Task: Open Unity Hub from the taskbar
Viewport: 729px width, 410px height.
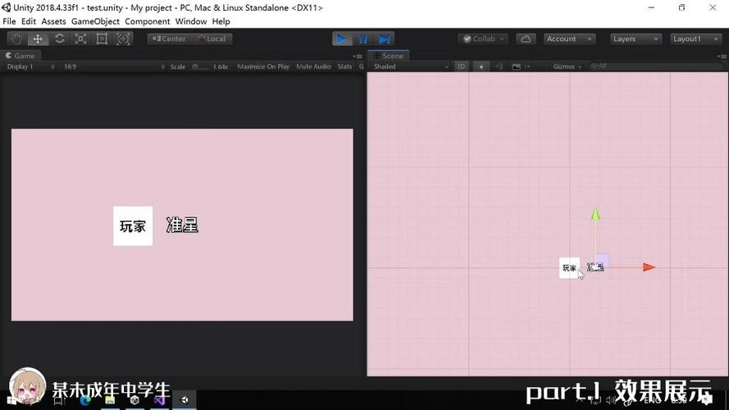Action: [x=134, y=400]
